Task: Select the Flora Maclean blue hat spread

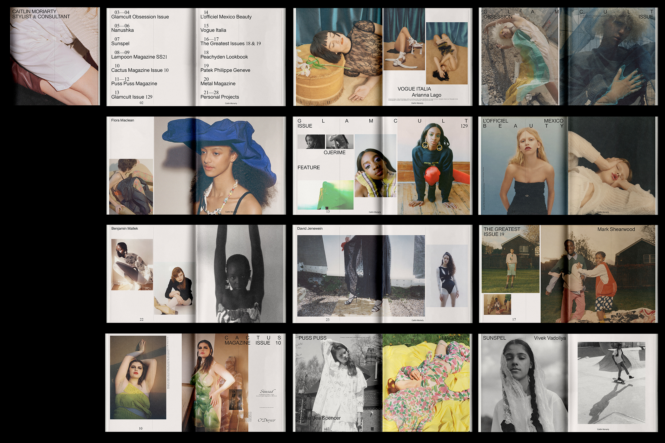Action: click(x=196, y=166)
